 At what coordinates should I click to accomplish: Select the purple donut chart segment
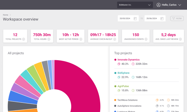tap(25, 91)
